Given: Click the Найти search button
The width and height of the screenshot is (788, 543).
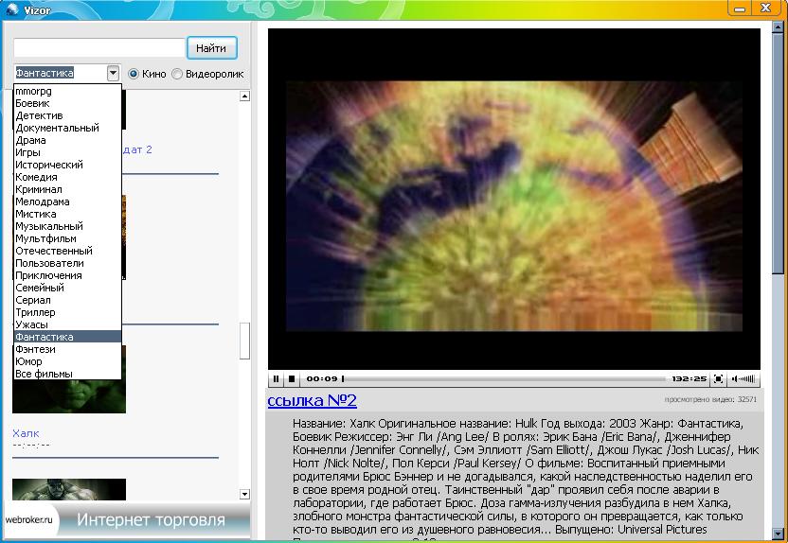Looking at the screenshot, I should click(x=211, y=48).
